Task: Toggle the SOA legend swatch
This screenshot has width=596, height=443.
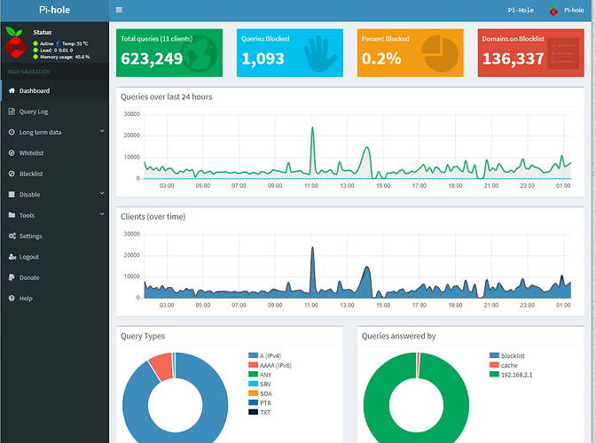Action: 253,393
